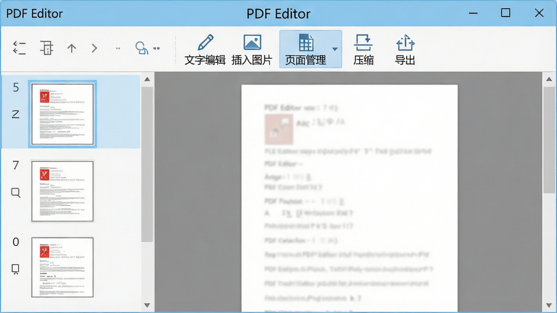The image size is (557, 313).
Task: Click the shapes tool icon
Action: point(141,48)
